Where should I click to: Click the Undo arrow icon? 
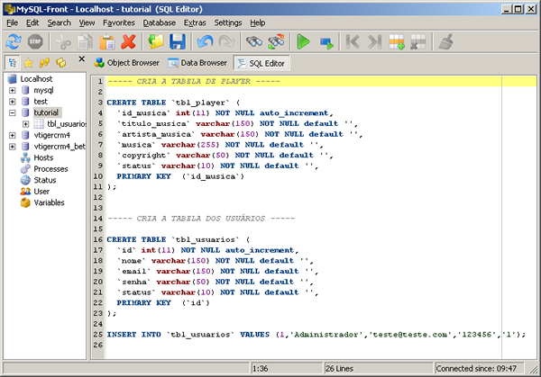click(205, 41)
